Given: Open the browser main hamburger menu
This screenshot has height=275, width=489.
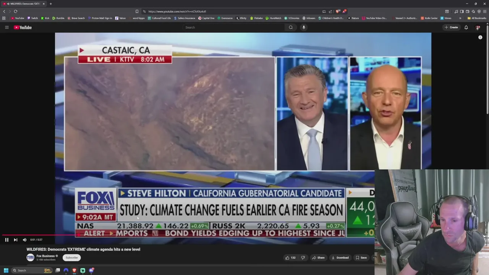Looking at the screenshot, I should (484, 11).
